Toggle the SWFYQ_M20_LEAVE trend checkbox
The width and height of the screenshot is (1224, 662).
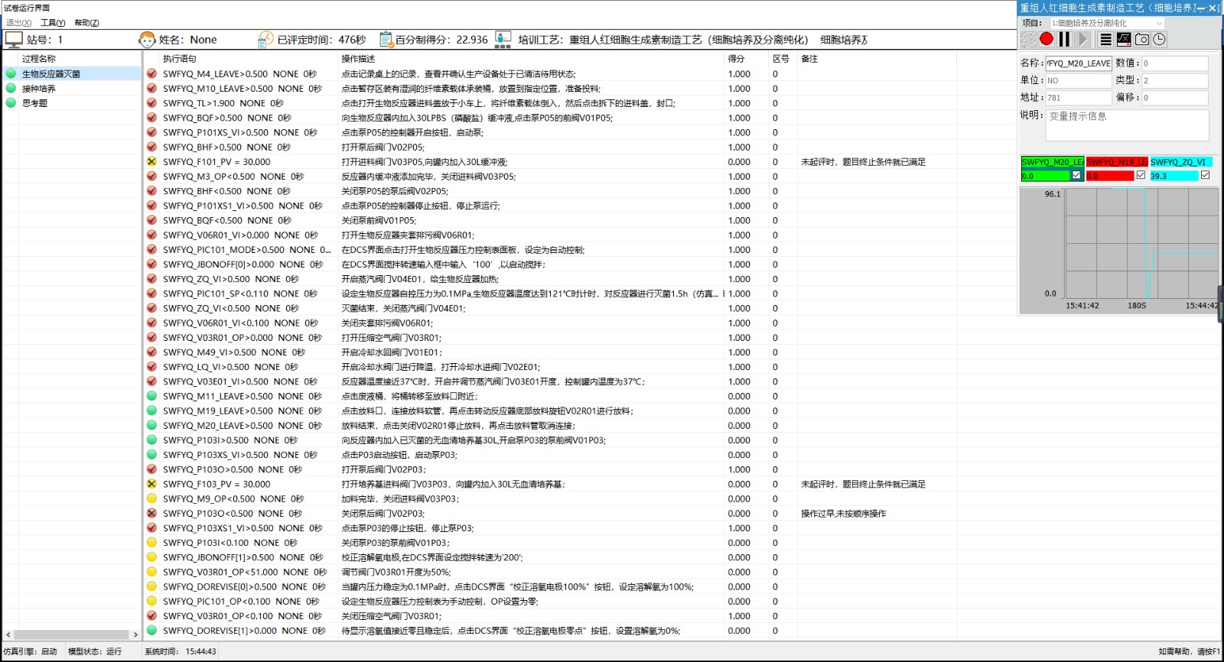click(1076, 175)
